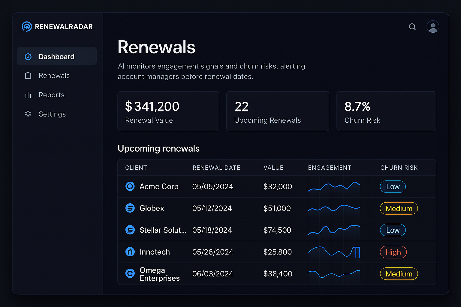Viewport: 461px width, 307px height.
Task: Click the Globex company logo icon
Action: click(130, 208)
